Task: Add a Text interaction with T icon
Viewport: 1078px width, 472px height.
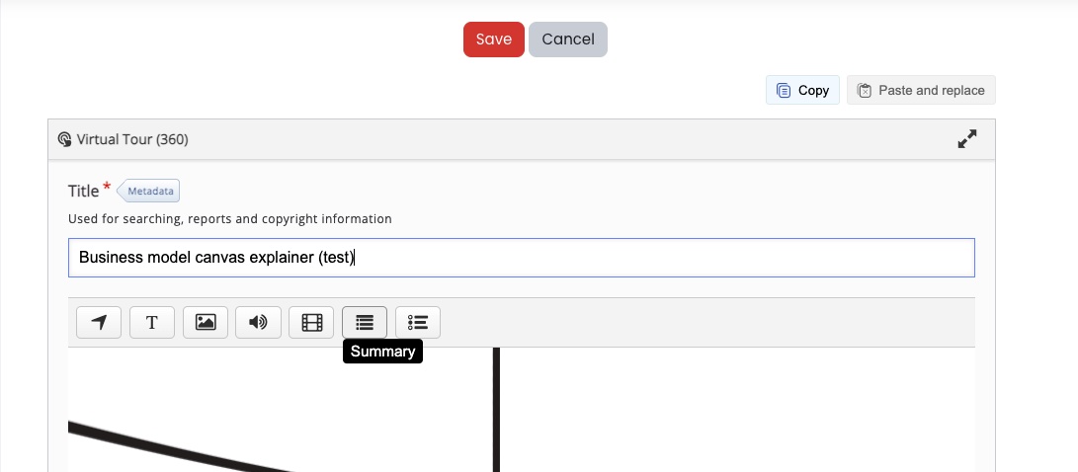Action: 152,322
